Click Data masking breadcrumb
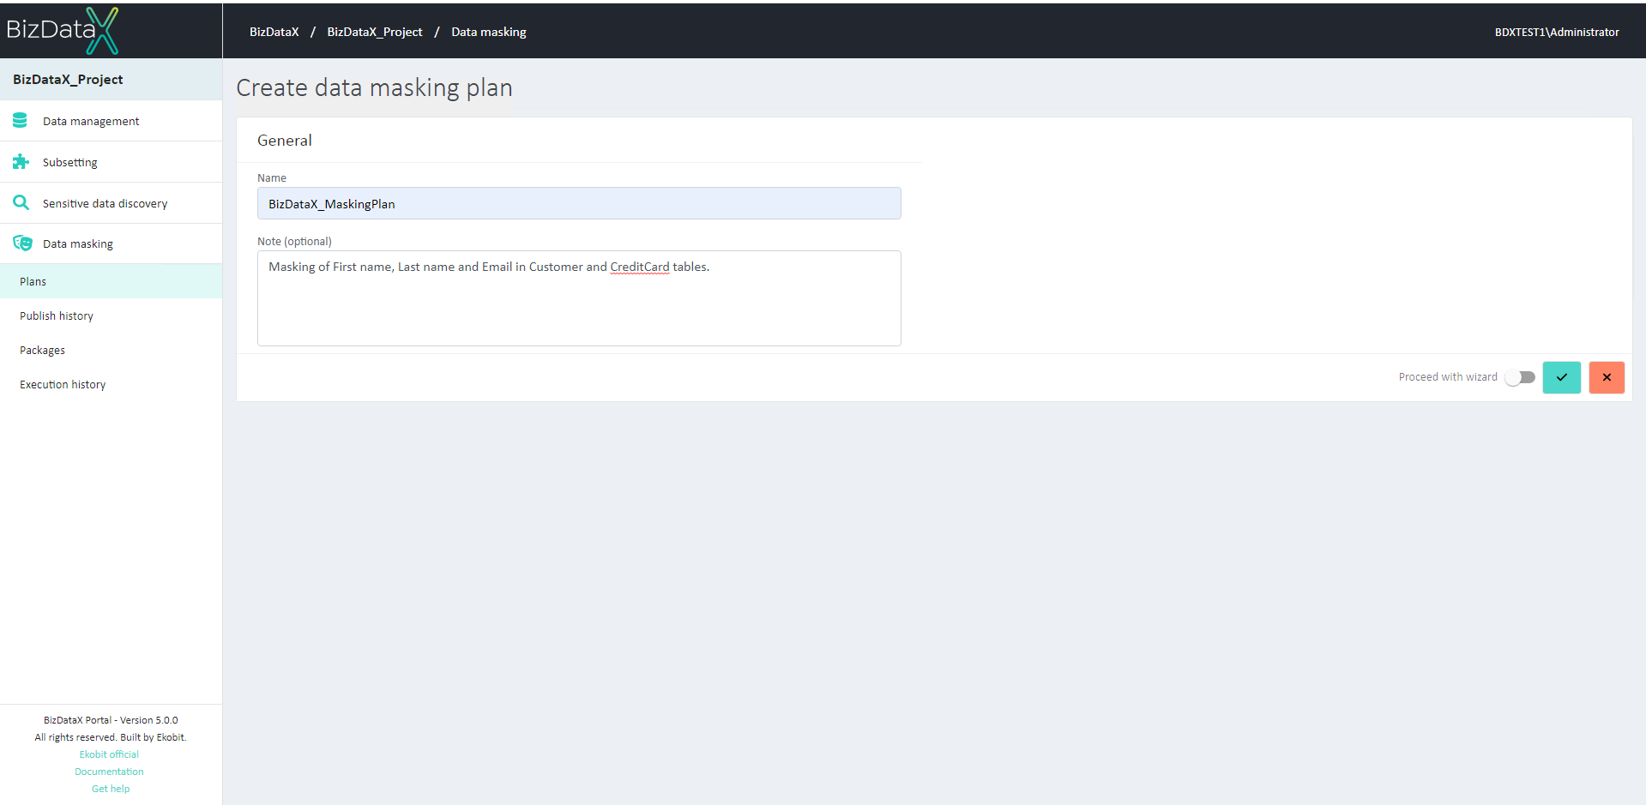Viewport: 1646px width, 805px height. (x=489, y=32)
